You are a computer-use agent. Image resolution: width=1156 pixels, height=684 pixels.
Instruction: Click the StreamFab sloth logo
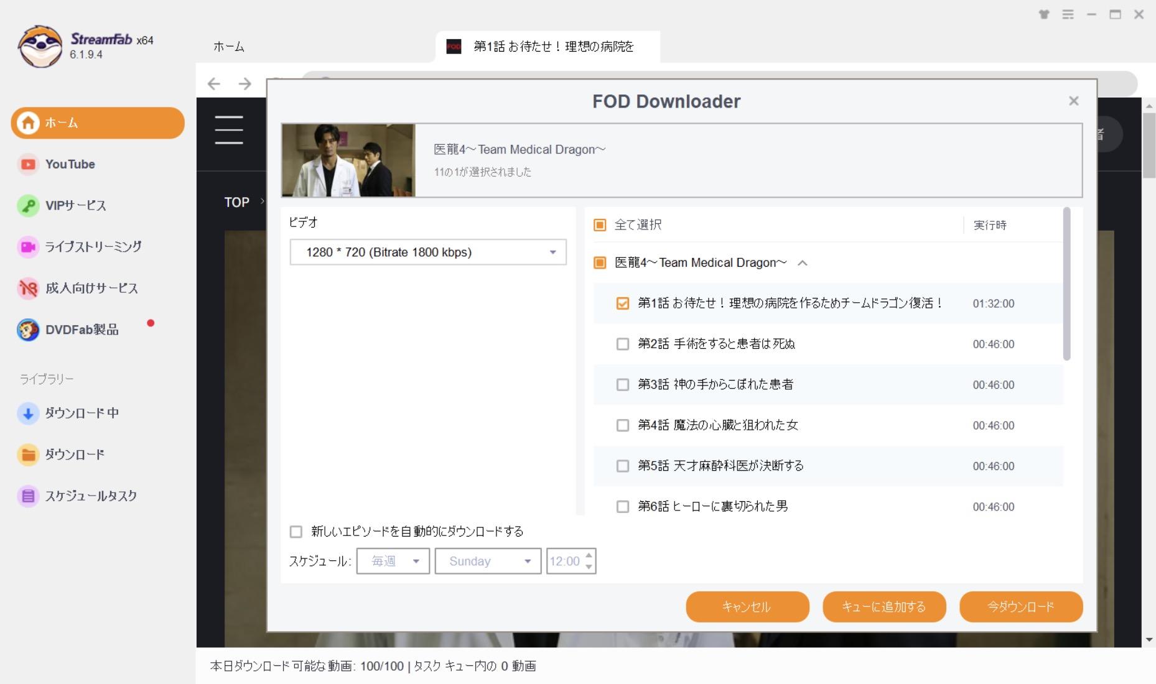point(40,46)
